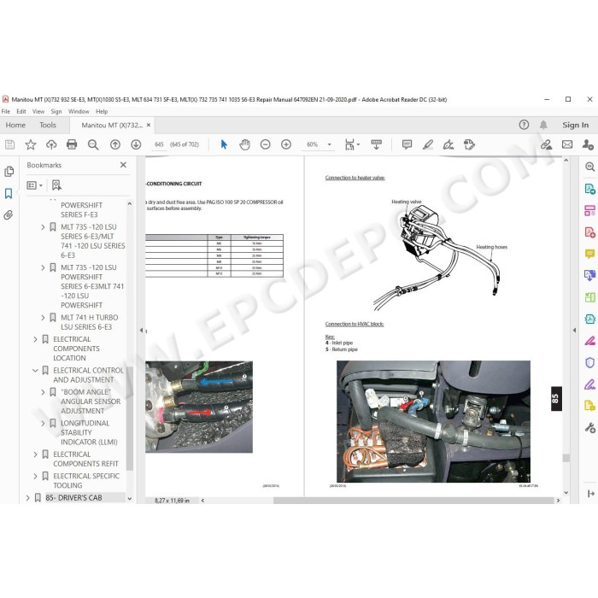Image resolution: width=598 pixels, height=598 pixels.
Task: Zoom out with minus button
Action: 266,144
